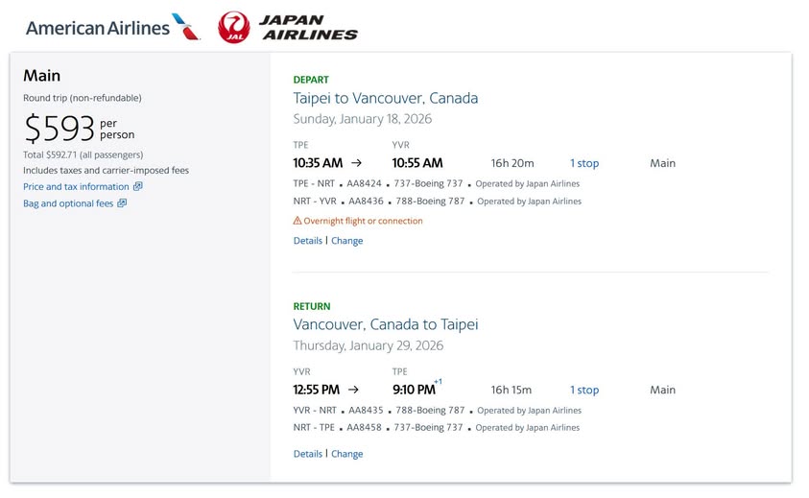Click the departure flight arrow icon

(x=357, y=163)
